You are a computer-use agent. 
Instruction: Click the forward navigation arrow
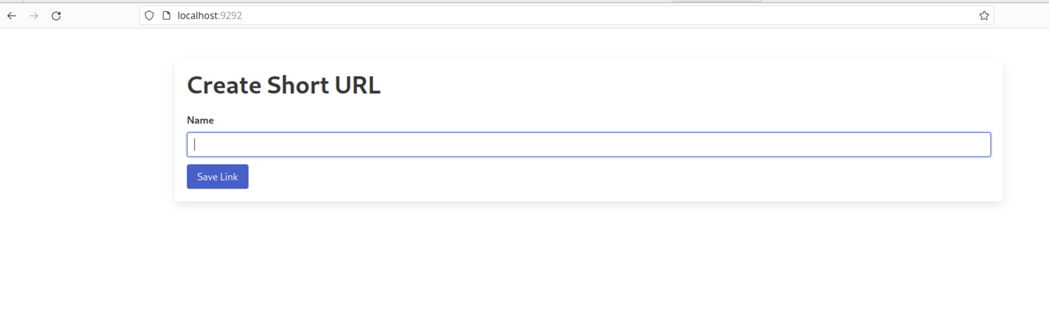pos(34,15)
